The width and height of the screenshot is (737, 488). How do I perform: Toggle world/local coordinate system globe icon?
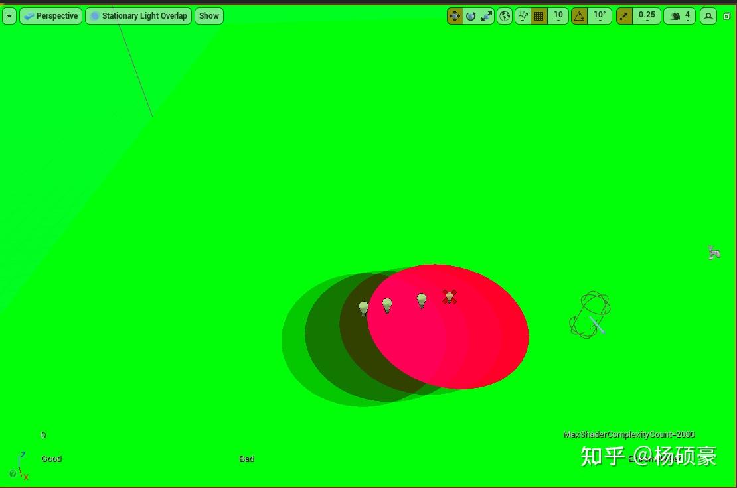[x=505, y=16]
